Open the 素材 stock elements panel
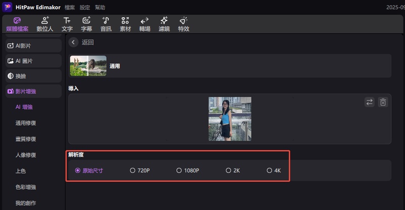405x210 pixels. coord(125,24)
